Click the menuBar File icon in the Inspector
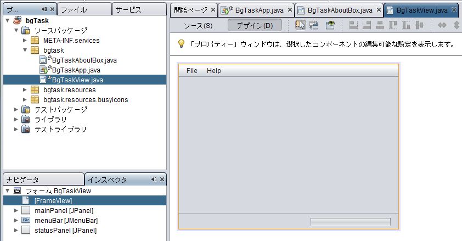 (26, 221)
